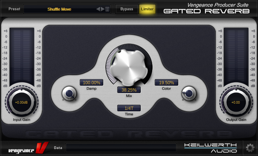The image size is (258, 156).
Task: Click the Keilwerth Audio logo
Action: tap(211, 148)
